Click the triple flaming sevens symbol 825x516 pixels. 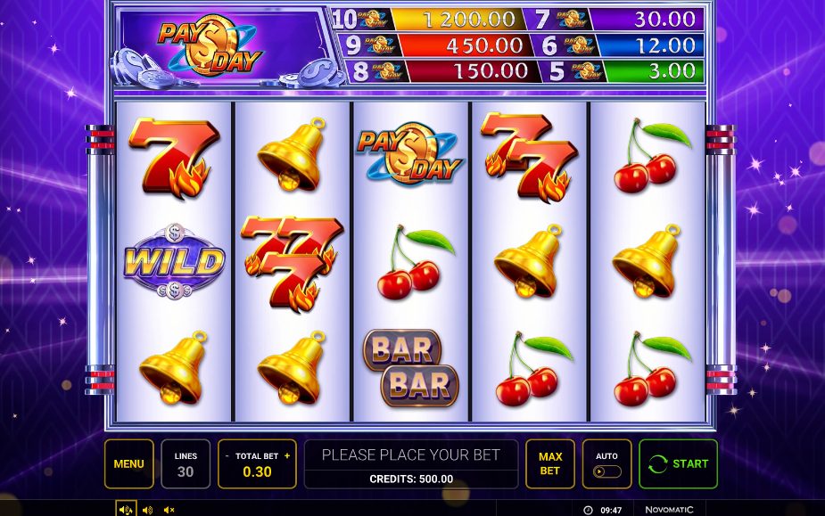pos(292,262)
